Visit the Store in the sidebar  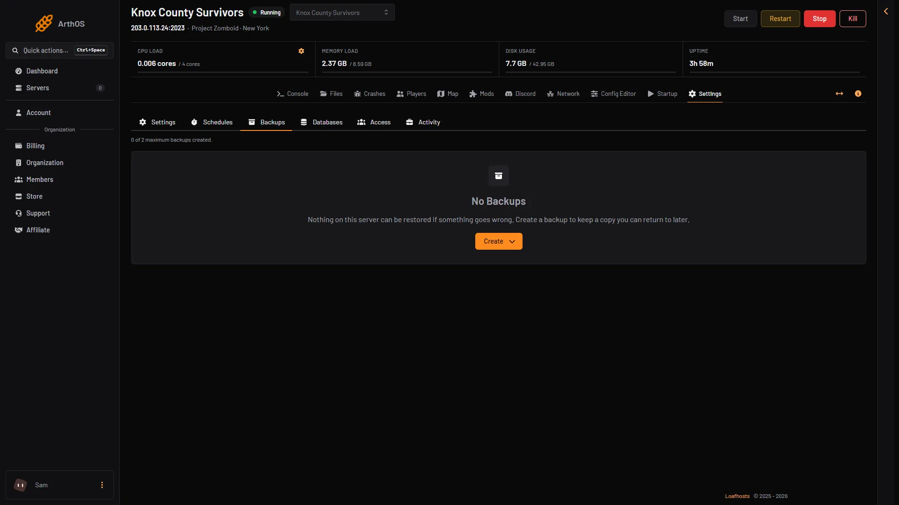[59, 196]
